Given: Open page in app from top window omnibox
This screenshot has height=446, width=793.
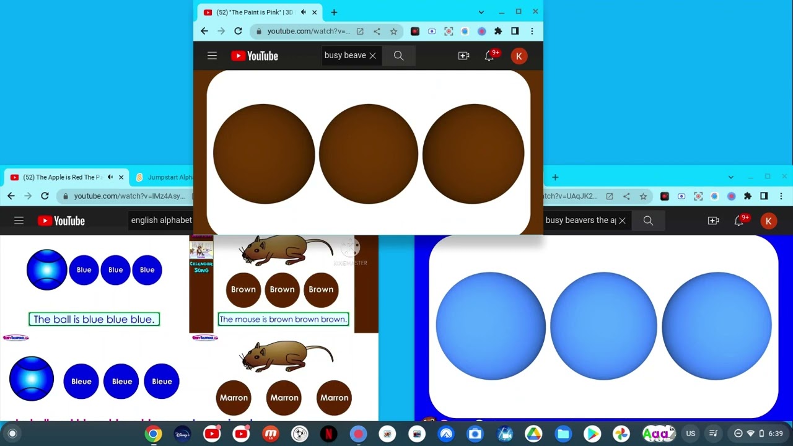Looking at the screenshot, I should [x=360, y=31].
